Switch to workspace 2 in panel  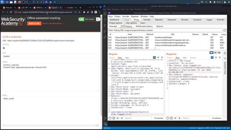[x=34, y=2]
